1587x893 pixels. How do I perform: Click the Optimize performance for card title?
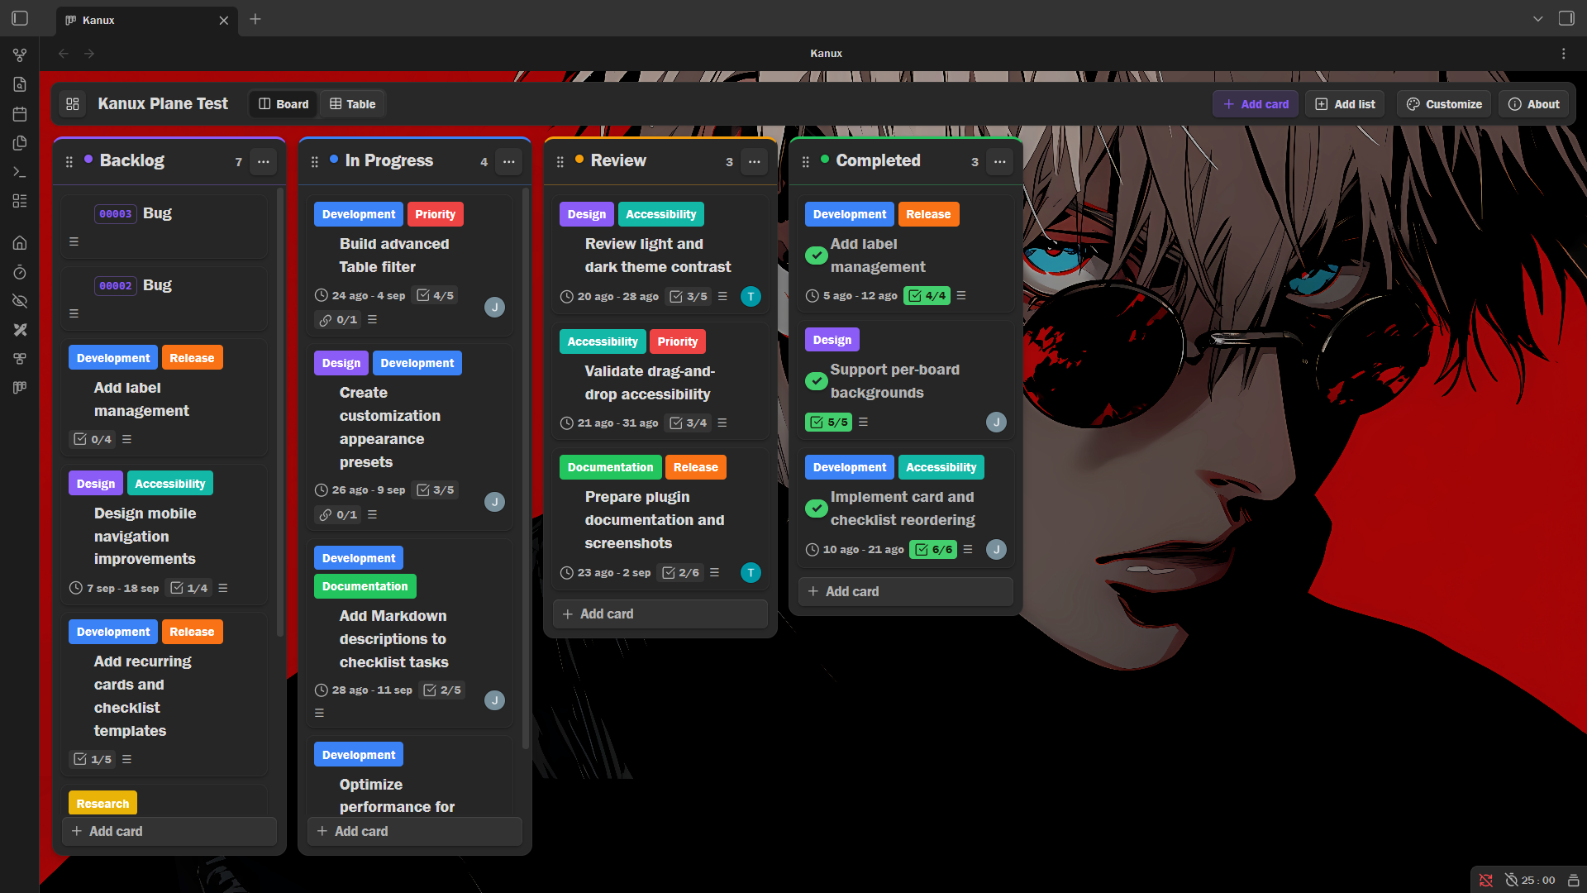pos(397,795)
